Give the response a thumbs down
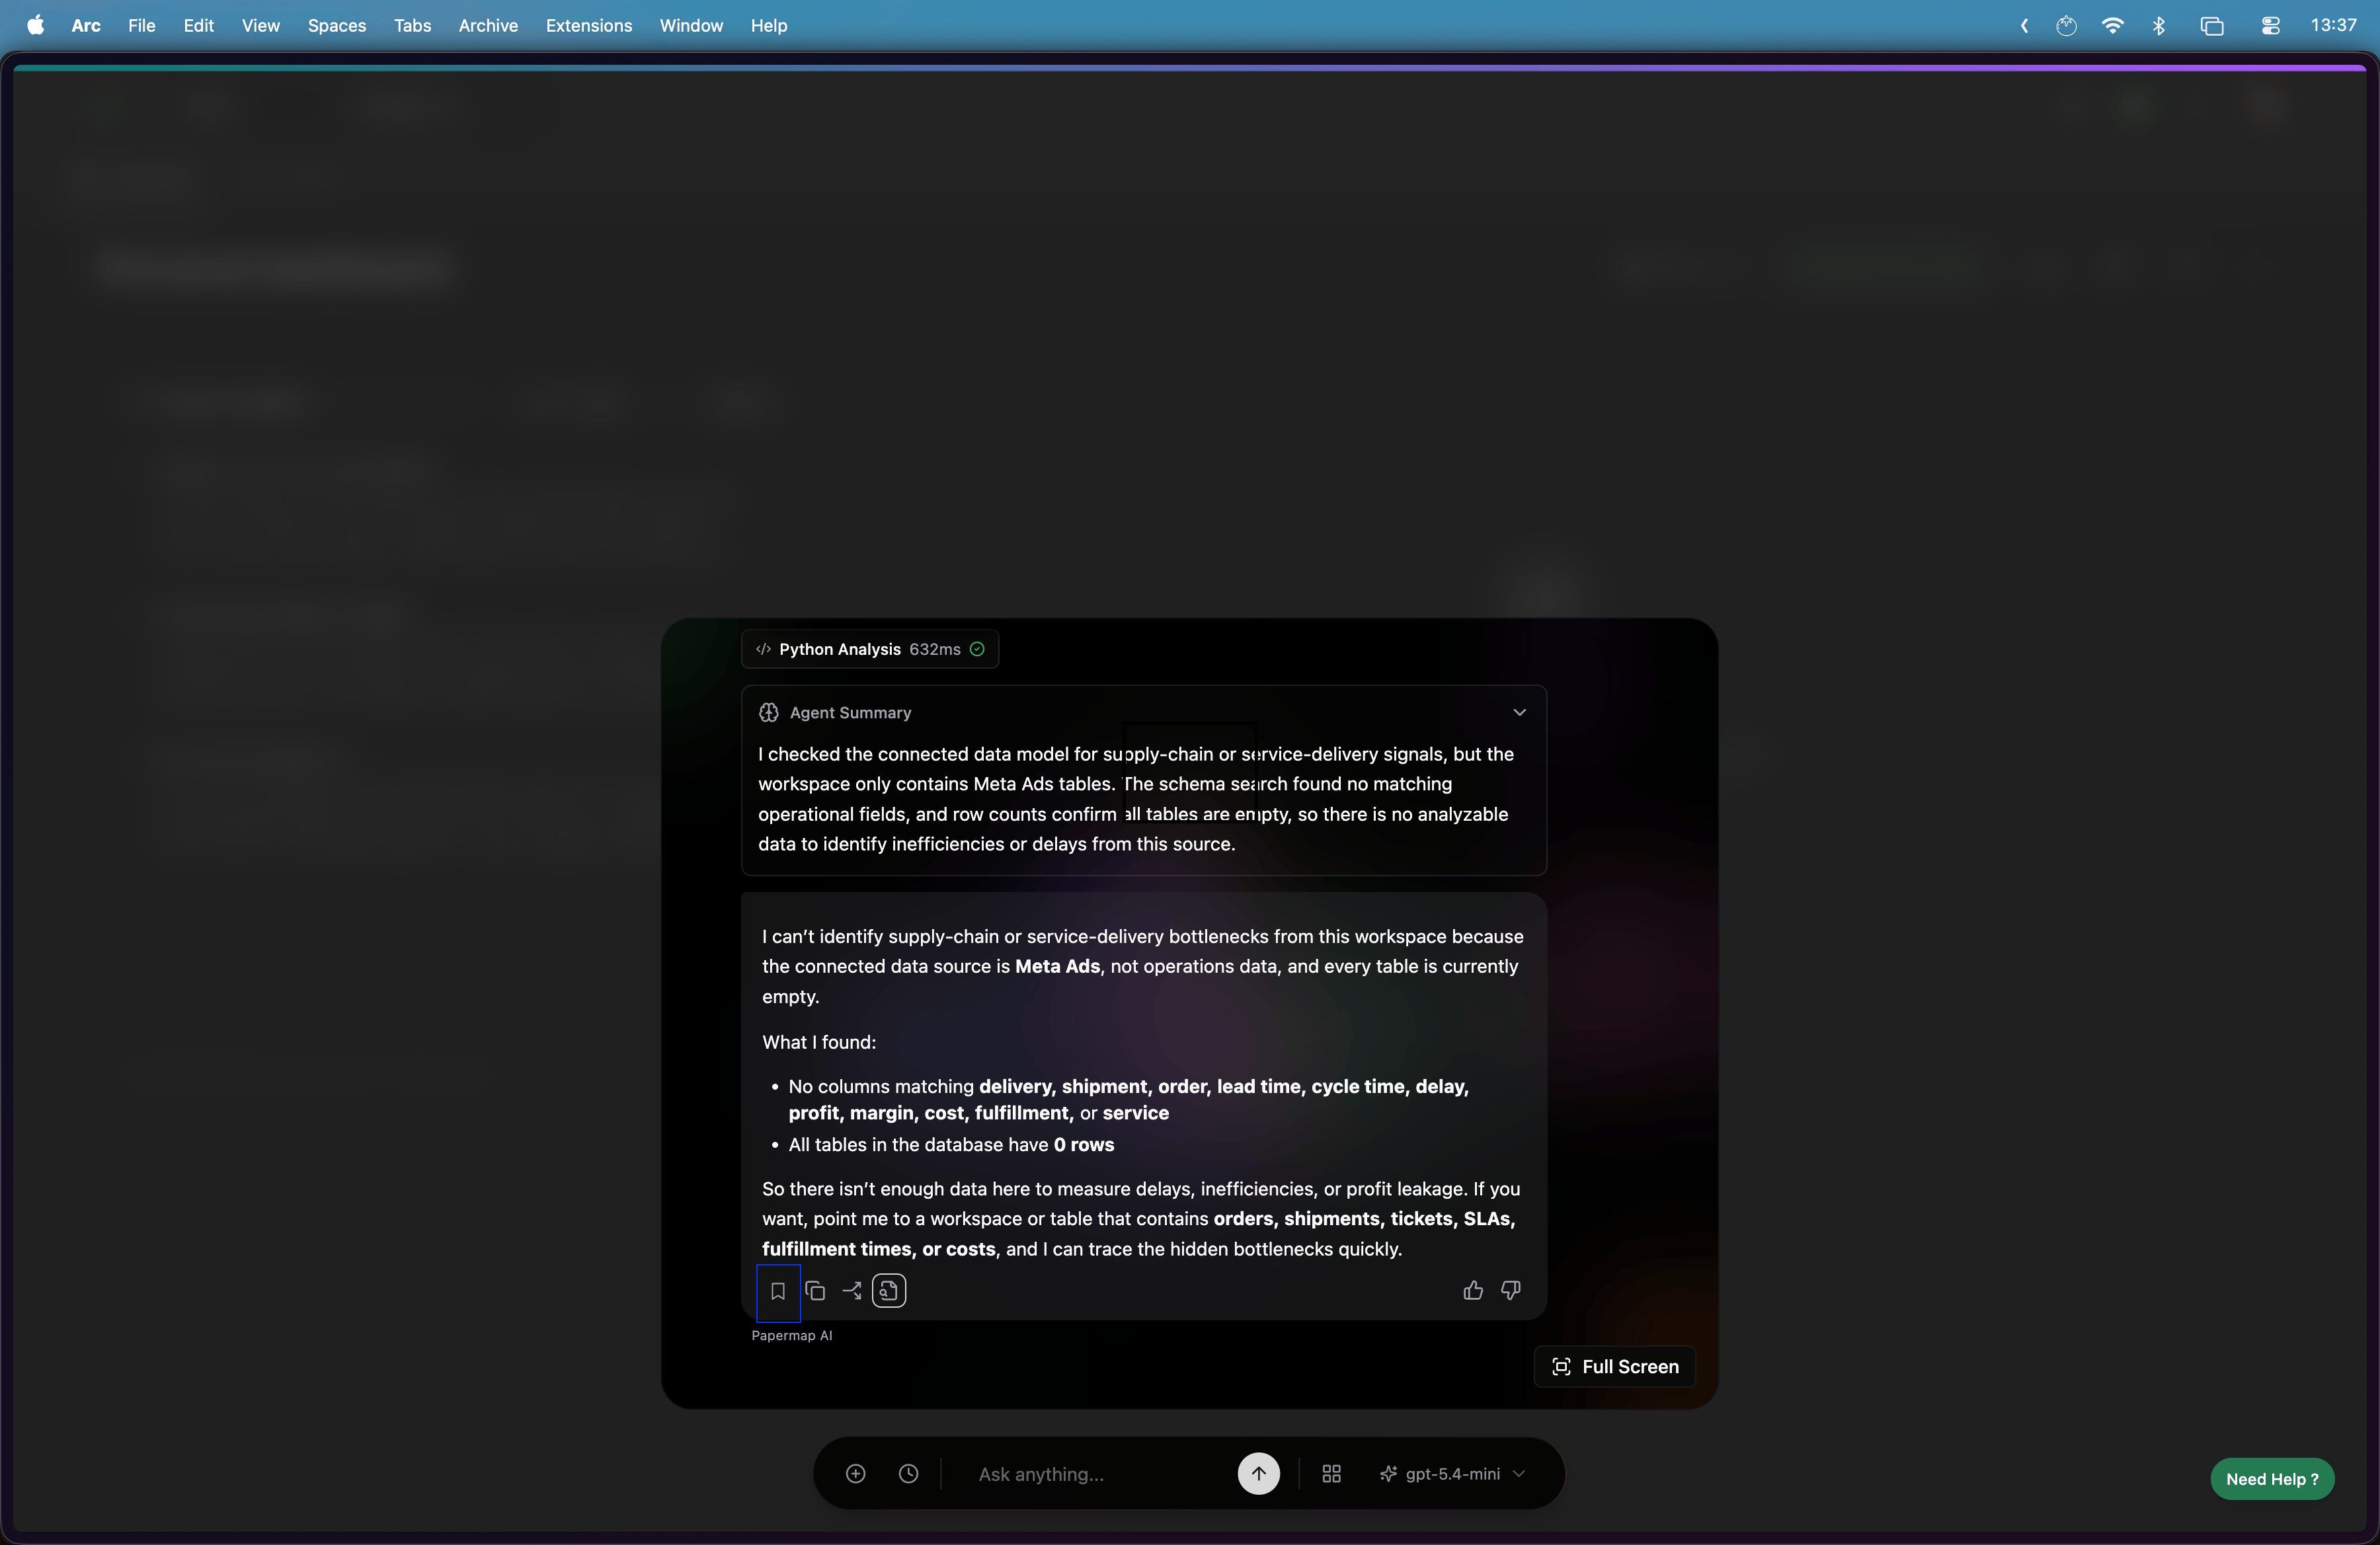This screenshot has width=2380, height=1545. pos(1511,1291)
